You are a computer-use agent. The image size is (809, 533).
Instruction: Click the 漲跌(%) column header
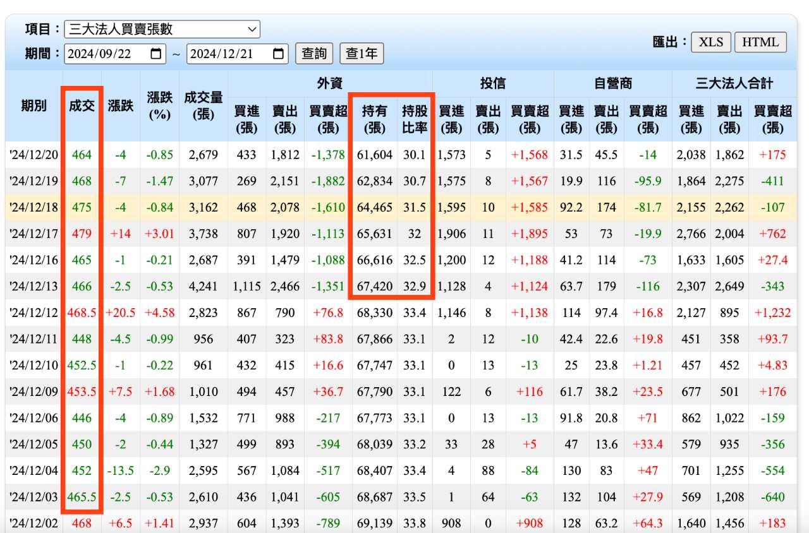[x=159, y=105]
